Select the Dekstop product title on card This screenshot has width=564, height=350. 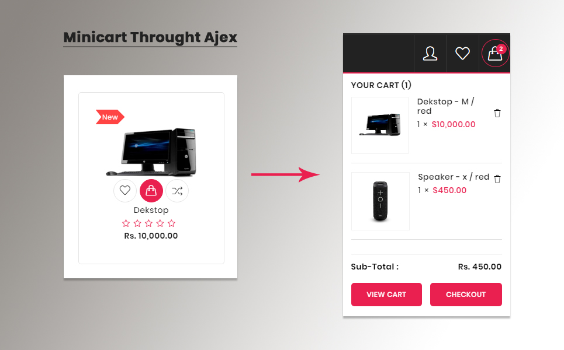click(151, 210)
